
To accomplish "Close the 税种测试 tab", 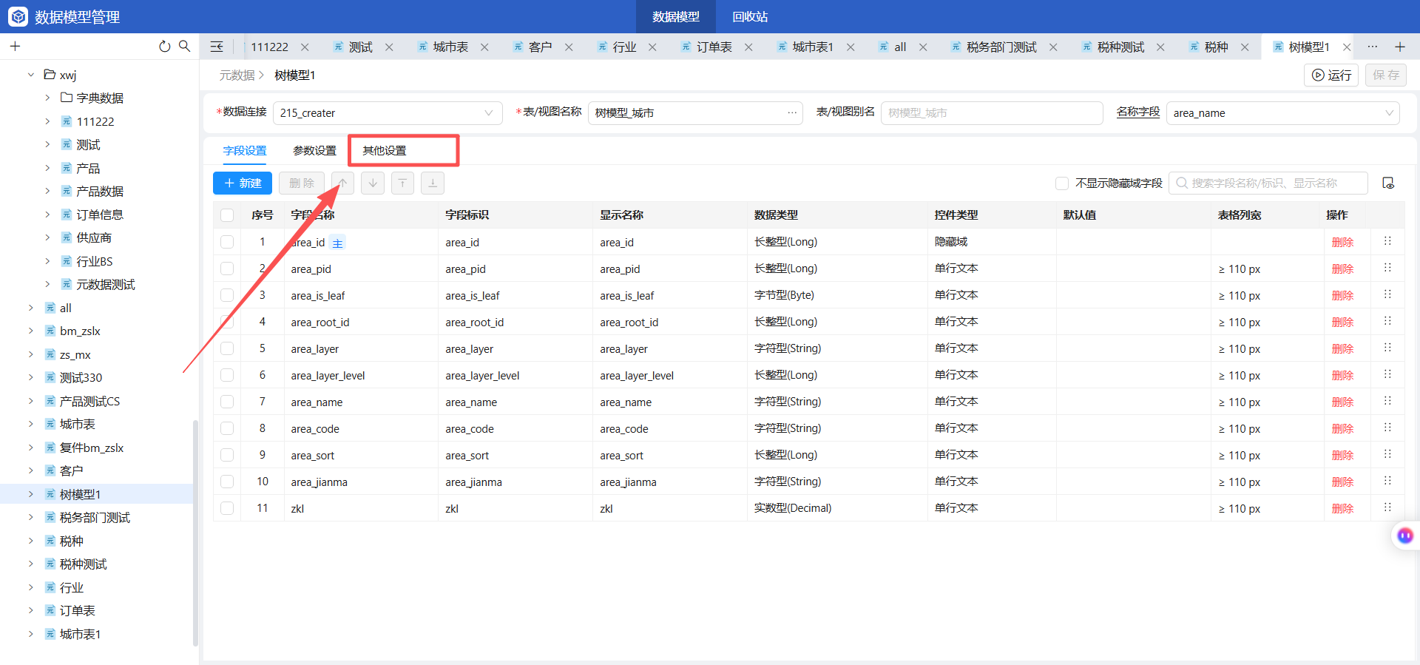I will point(1160,47).
